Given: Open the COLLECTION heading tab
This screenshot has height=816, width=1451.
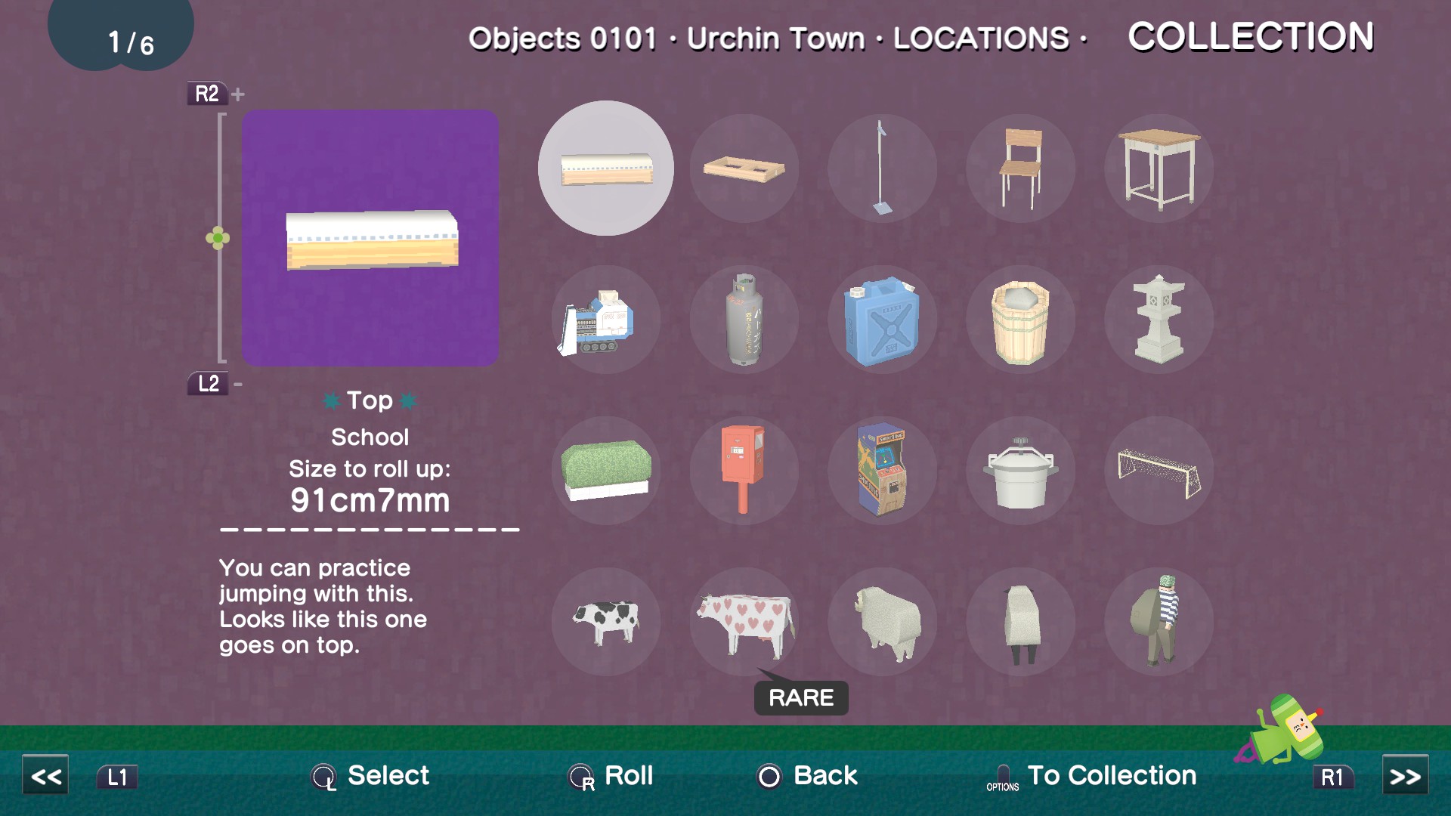Looking at the screenshot, I should (x=1251, y=36).
